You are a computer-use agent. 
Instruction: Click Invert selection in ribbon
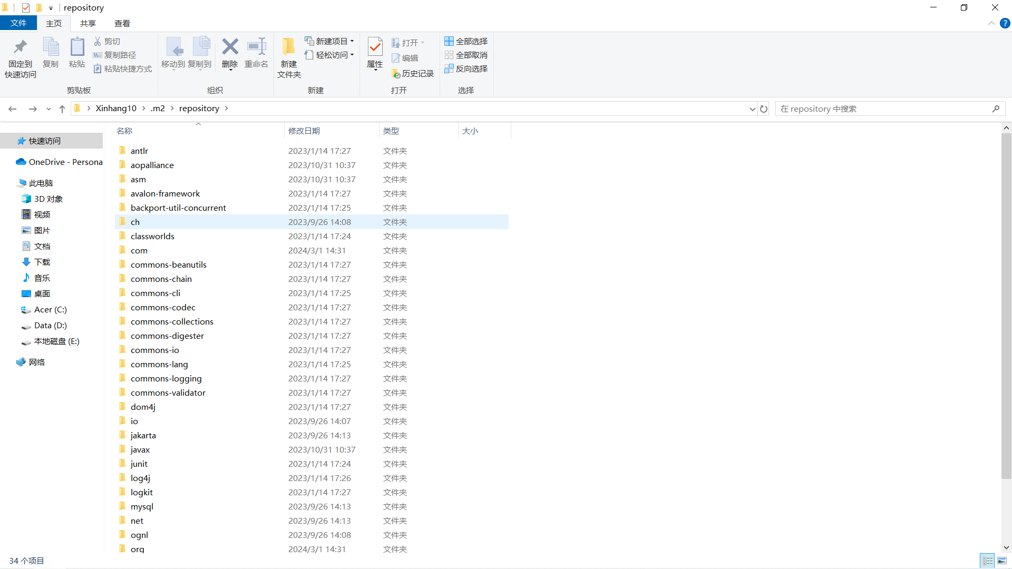[466, 68]
